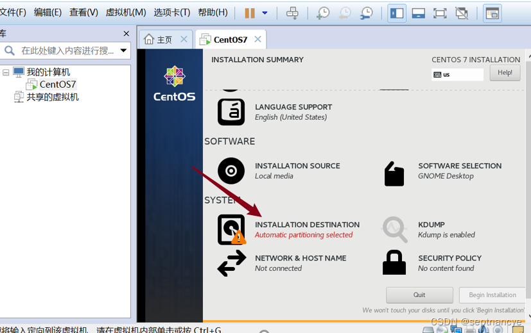The height and width of the screenshot is (333, 531).
Task: Toggle the library sidebar view icon
Action: 397,13
